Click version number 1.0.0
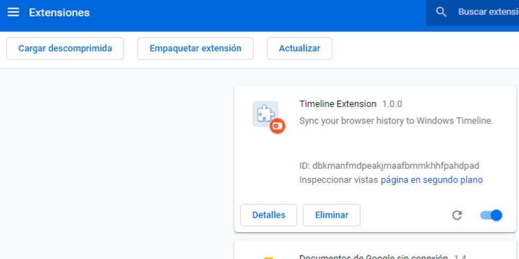 (392, 104)
